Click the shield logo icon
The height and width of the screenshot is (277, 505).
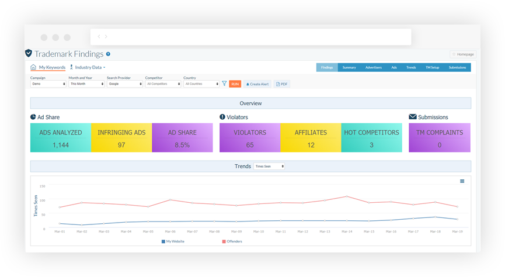29,53
